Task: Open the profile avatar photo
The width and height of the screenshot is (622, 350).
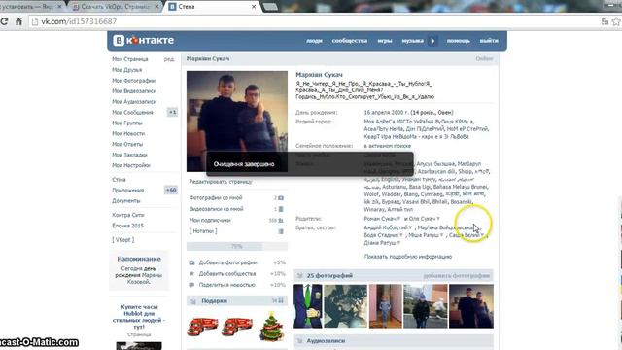Action: click(x=237, y=122)
